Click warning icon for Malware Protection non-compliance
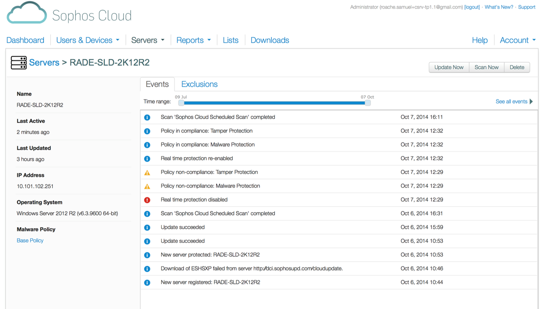Screen dimensions: 544x309 pos(147,186)
